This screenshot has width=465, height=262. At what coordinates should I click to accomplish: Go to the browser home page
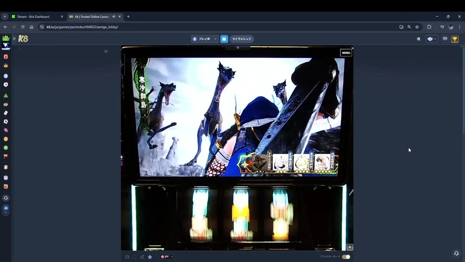[x=31, y=27]
